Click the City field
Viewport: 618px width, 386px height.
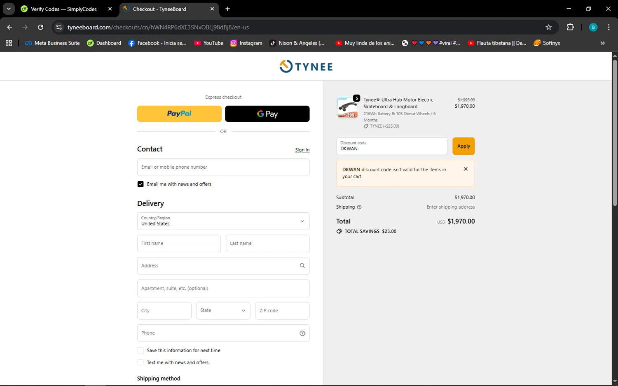pyautogui.click(x=164, y=311)
